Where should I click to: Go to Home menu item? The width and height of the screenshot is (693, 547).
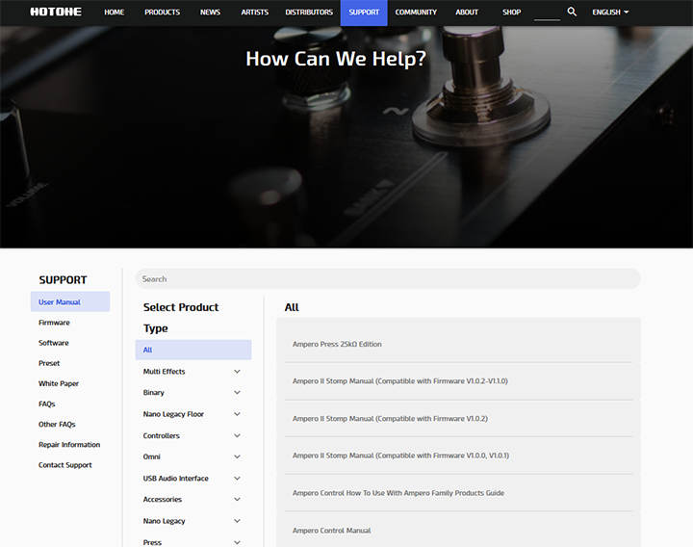click(114, 13)
